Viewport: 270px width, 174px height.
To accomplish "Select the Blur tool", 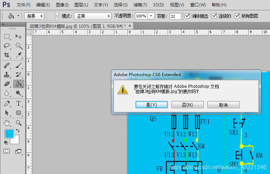I will pyautogui.click(x=7, y=93).
